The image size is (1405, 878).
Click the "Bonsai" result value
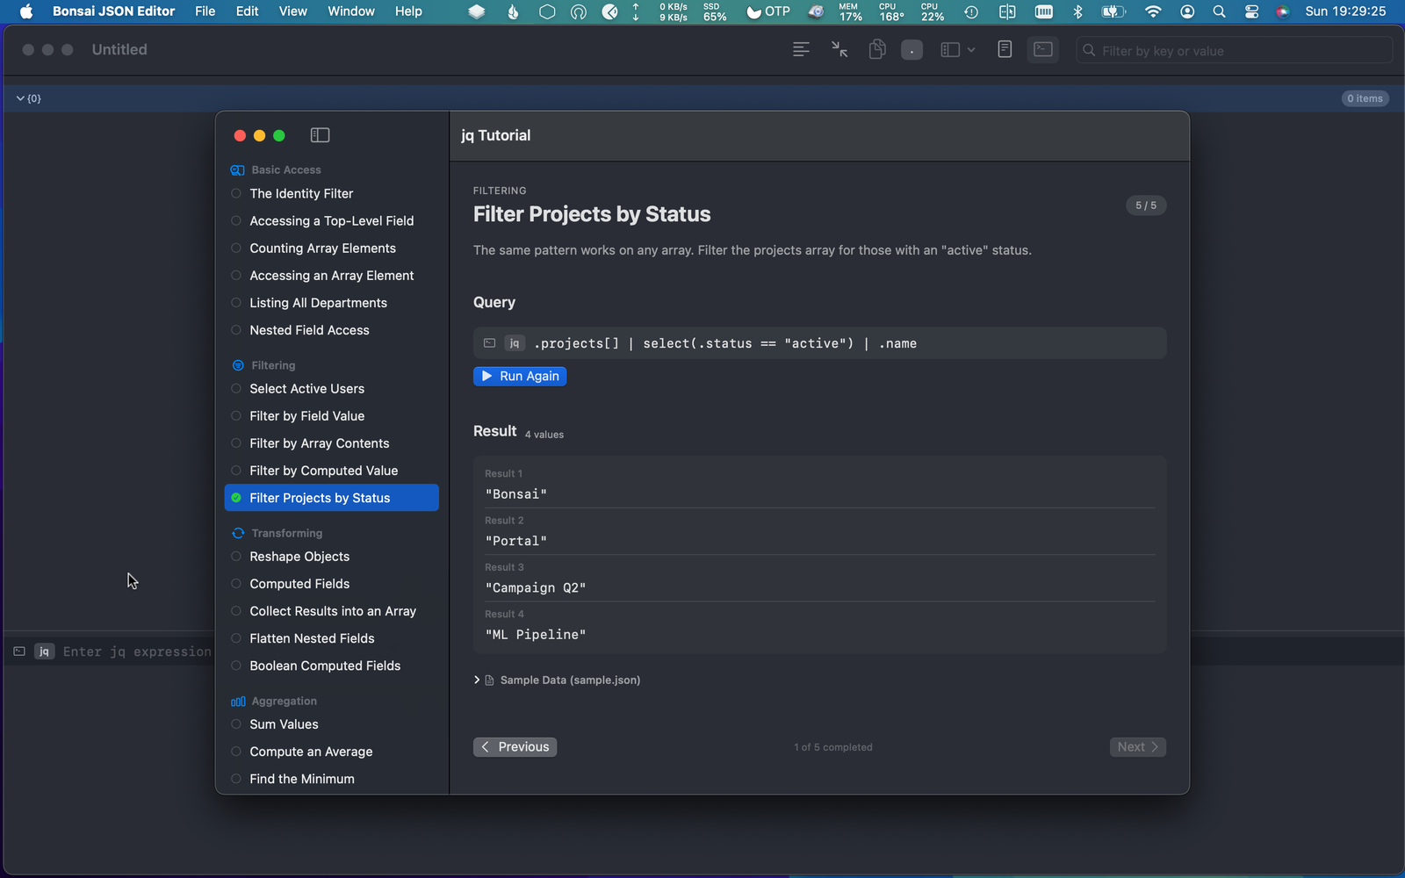tap(516, 494)
